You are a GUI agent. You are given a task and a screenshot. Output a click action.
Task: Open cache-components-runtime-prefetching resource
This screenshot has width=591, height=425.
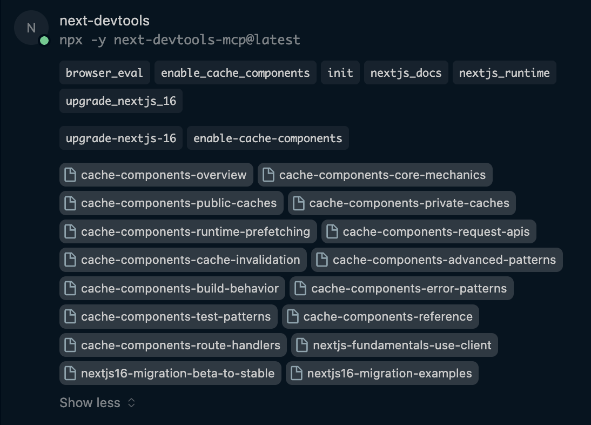click(x=187, y=231)
